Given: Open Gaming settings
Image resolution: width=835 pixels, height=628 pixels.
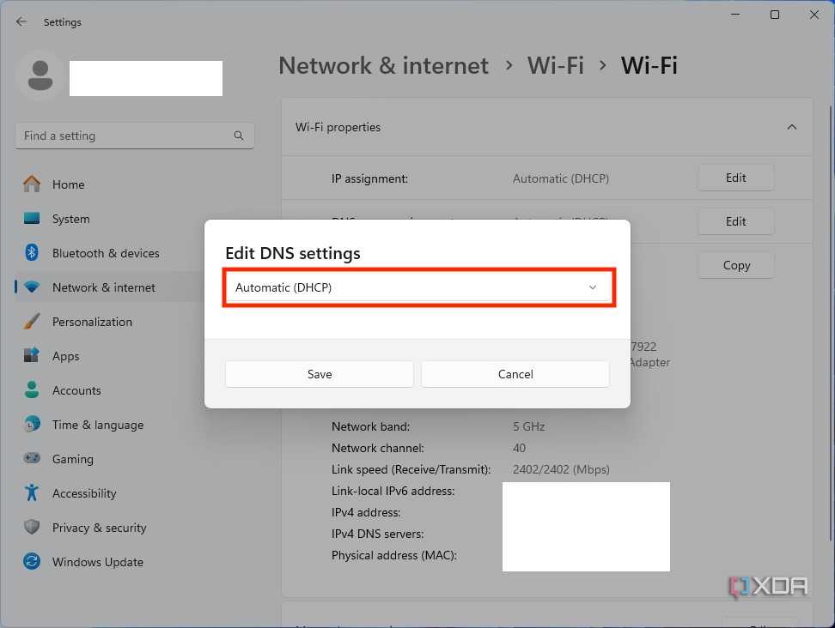Looking at the screenshot, I should [72, 459].
